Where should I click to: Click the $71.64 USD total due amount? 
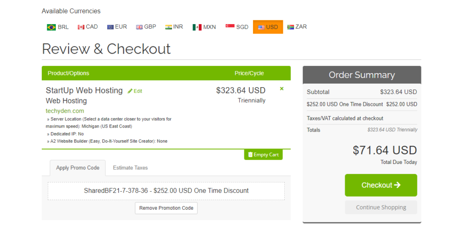pos(385,150)
